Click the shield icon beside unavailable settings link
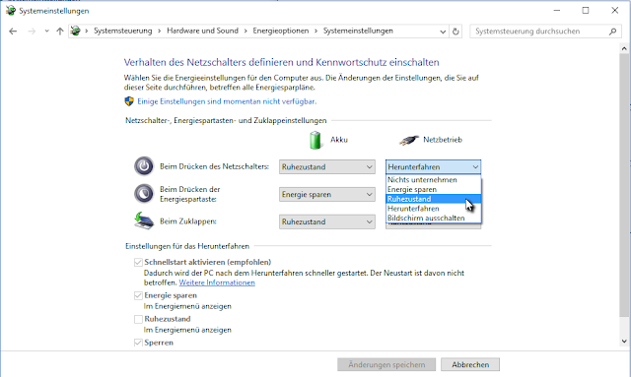This screenshot has height=377, width=631. [x=129, y=101]
